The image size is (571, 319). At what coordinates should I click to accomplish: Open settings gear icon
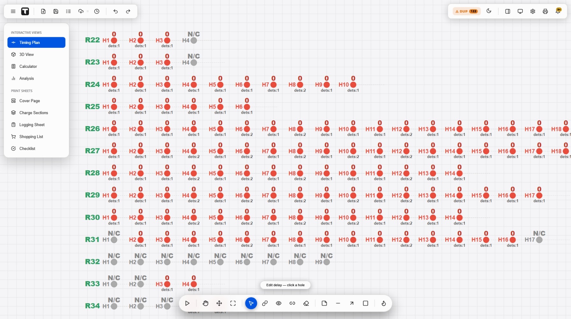point(533,11)
